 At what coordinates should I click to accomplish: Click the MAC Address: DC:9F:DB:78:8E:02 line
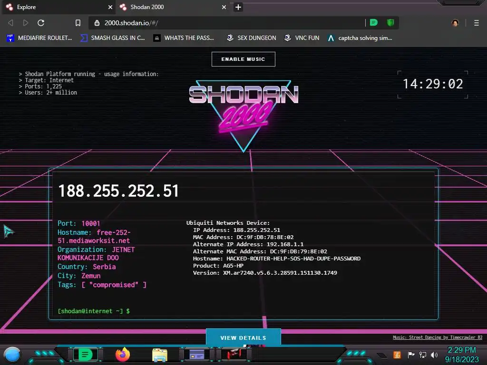pyautogui.click(x=243, y=237)
